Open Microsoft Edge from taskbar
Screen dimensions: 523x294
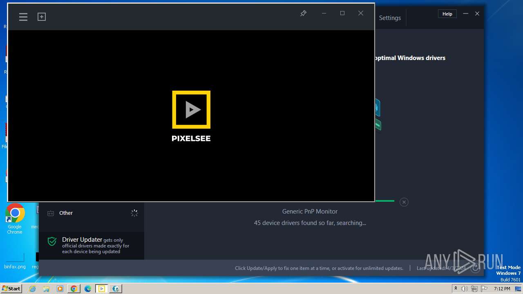(x=88, y=289)
